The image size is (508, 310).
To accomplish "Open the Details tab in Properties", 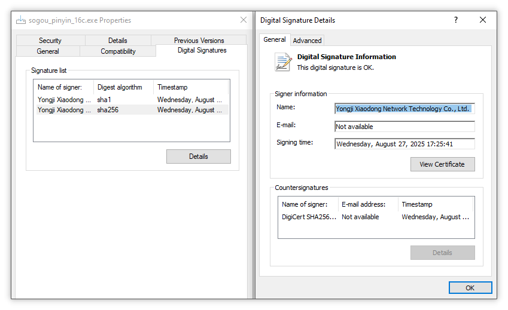I will pyautogui.click(x=118, y=41).
